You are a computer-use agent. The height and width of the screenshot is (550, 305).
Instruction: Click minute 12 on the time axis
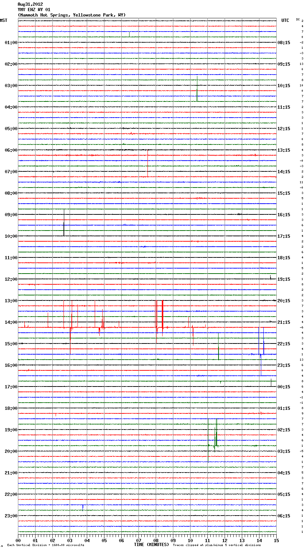[225, 540]
